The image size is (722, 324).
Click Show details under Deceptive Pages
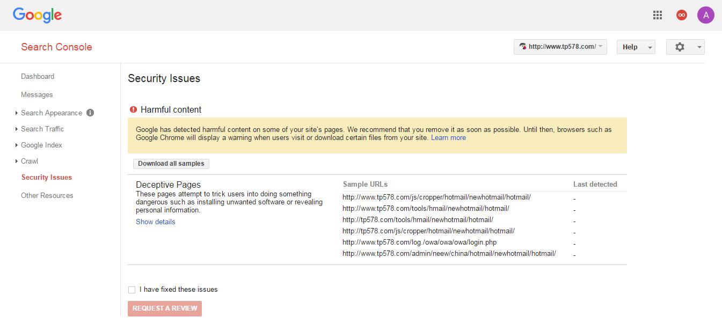point(155,222)
